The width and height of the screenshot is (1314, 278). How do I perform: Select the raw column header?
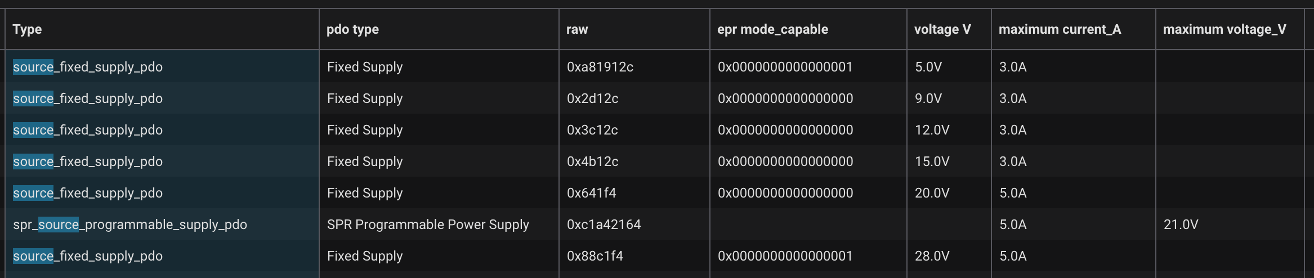click(x=634, y=29)
